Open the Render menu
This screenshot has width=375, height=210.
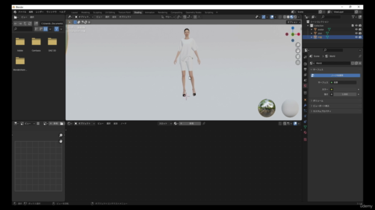pos(39,12)
